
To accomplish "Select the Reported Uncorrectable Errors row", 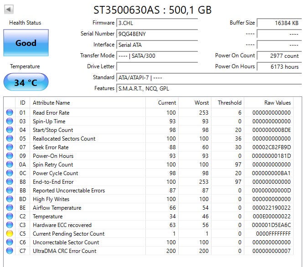I will click(x=148, y=191).
